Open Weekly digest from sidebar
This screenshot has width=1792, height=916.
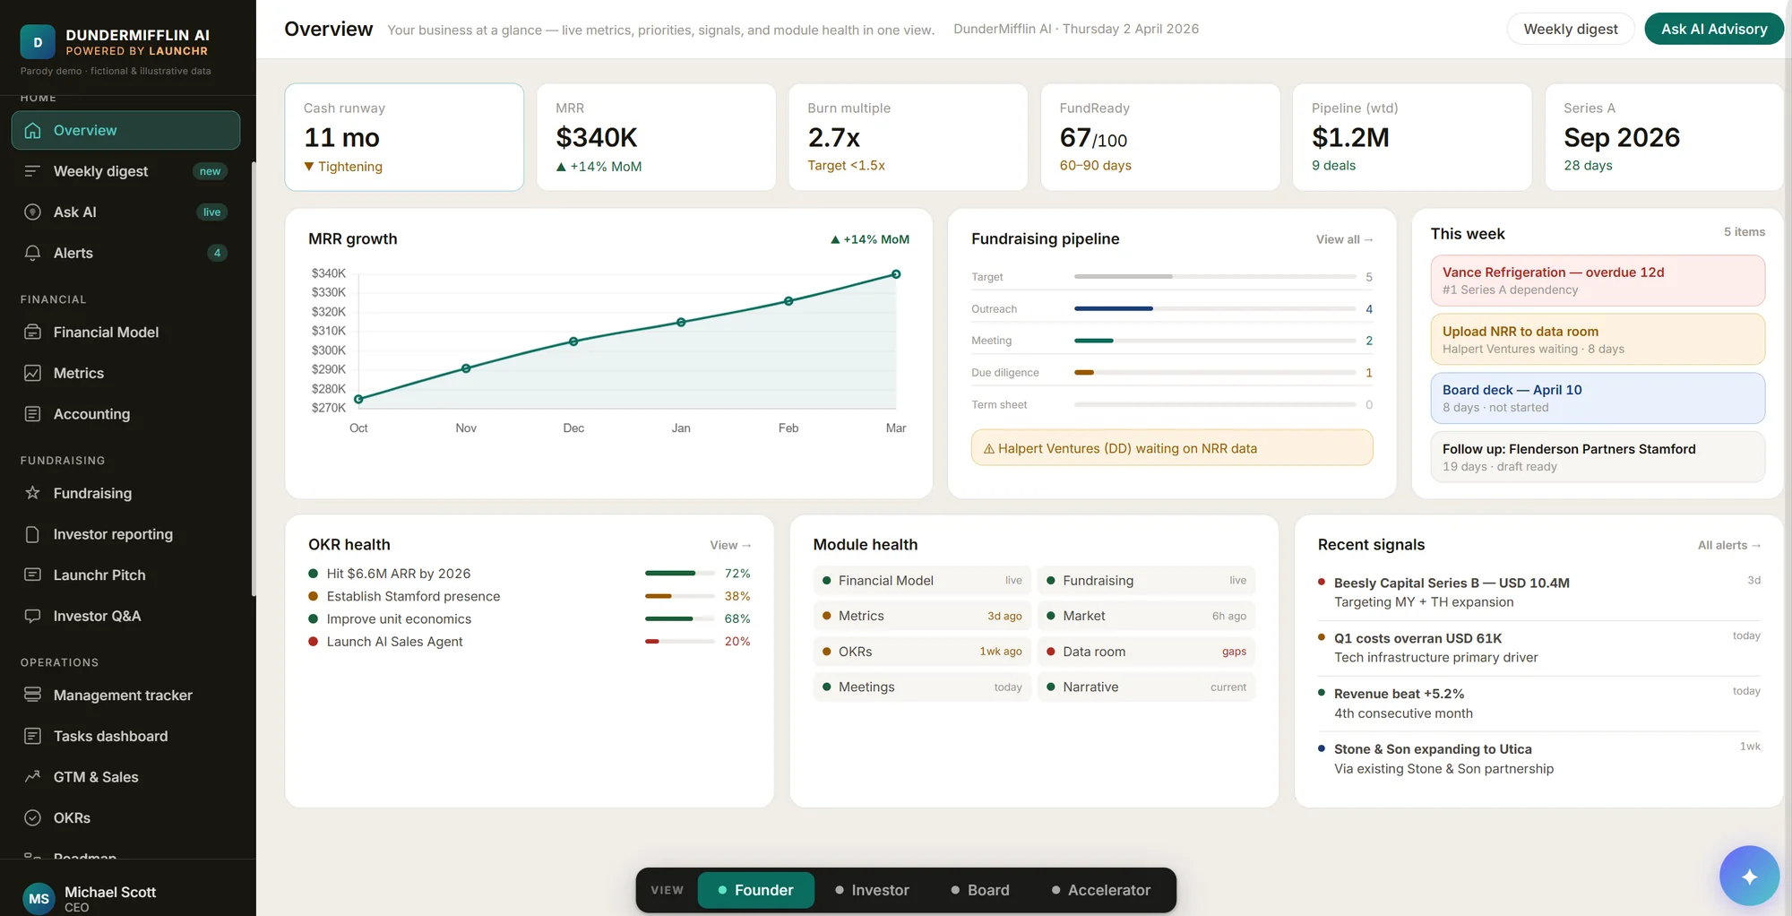(125, 171)
